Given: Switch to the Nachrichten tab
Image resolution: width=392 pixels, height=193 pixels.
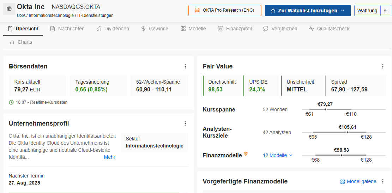Looking at the screenshot, I should click(x=67, y=29).
